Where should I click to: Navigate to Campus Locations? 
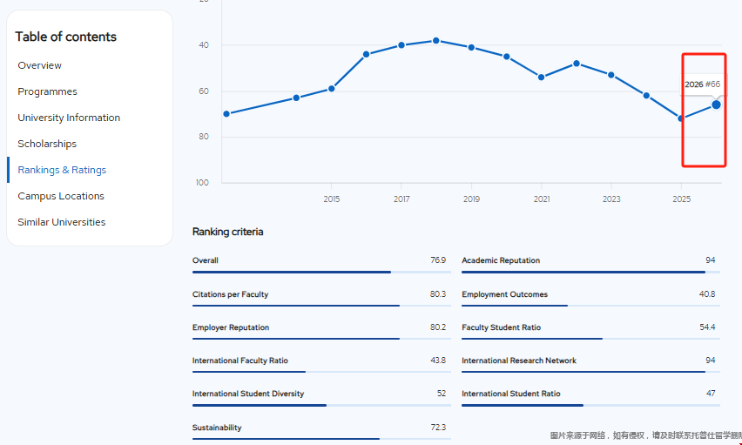61,196
